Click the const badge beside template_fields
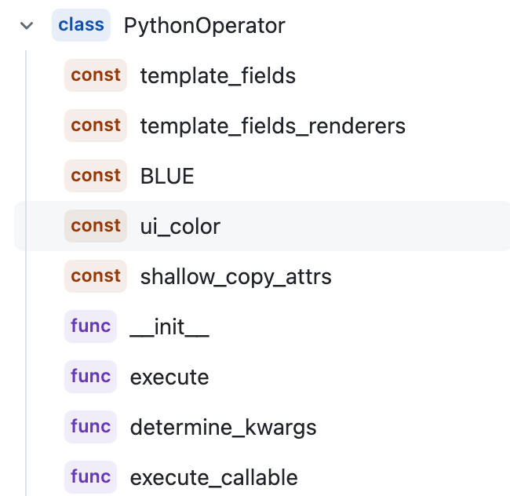The image size is (510, 496). pos(96,75)
